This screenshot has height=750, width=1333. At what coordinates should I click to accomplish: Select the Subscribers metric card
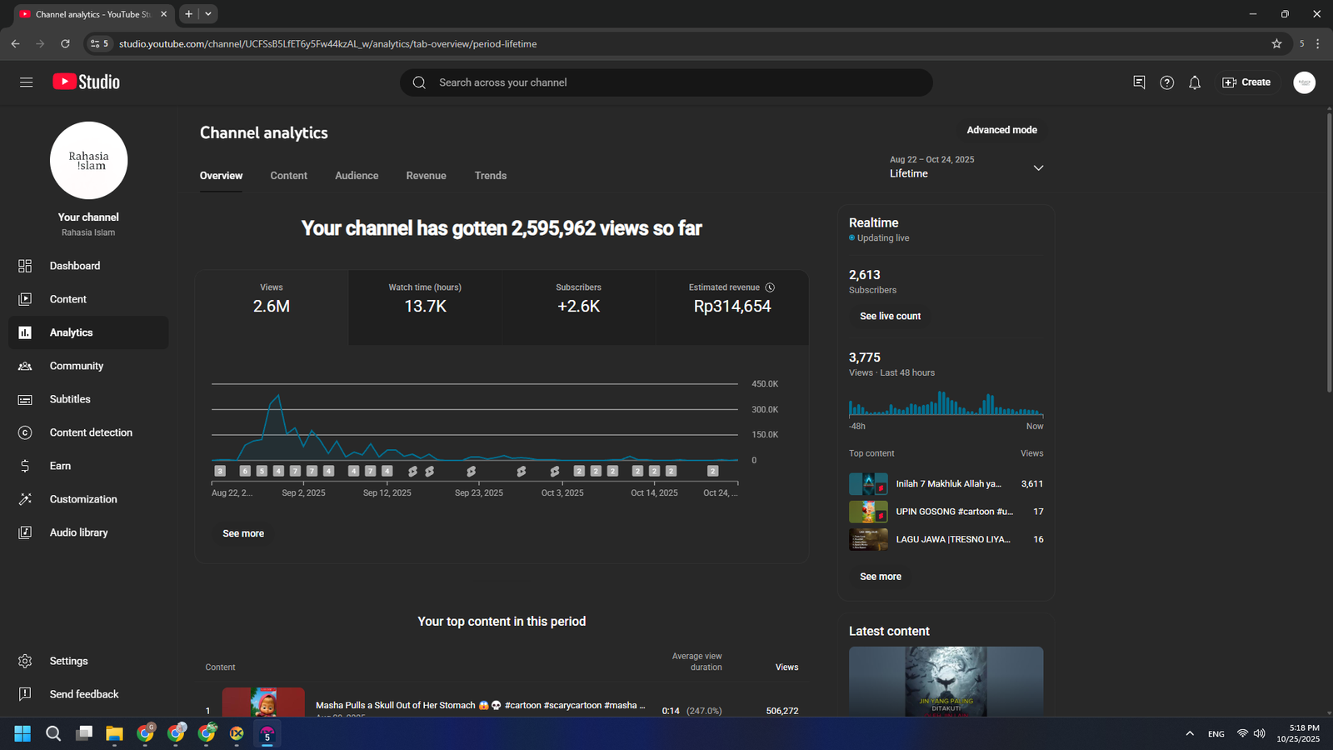pos(578,307)
